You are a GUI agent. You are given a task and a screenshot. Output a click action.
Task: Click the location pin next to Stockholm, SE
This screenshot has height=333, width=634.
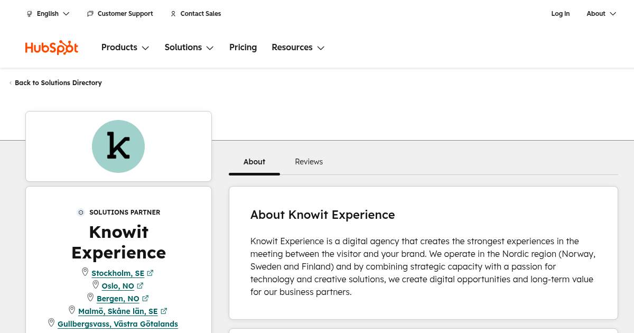click(x=85, y=272)
